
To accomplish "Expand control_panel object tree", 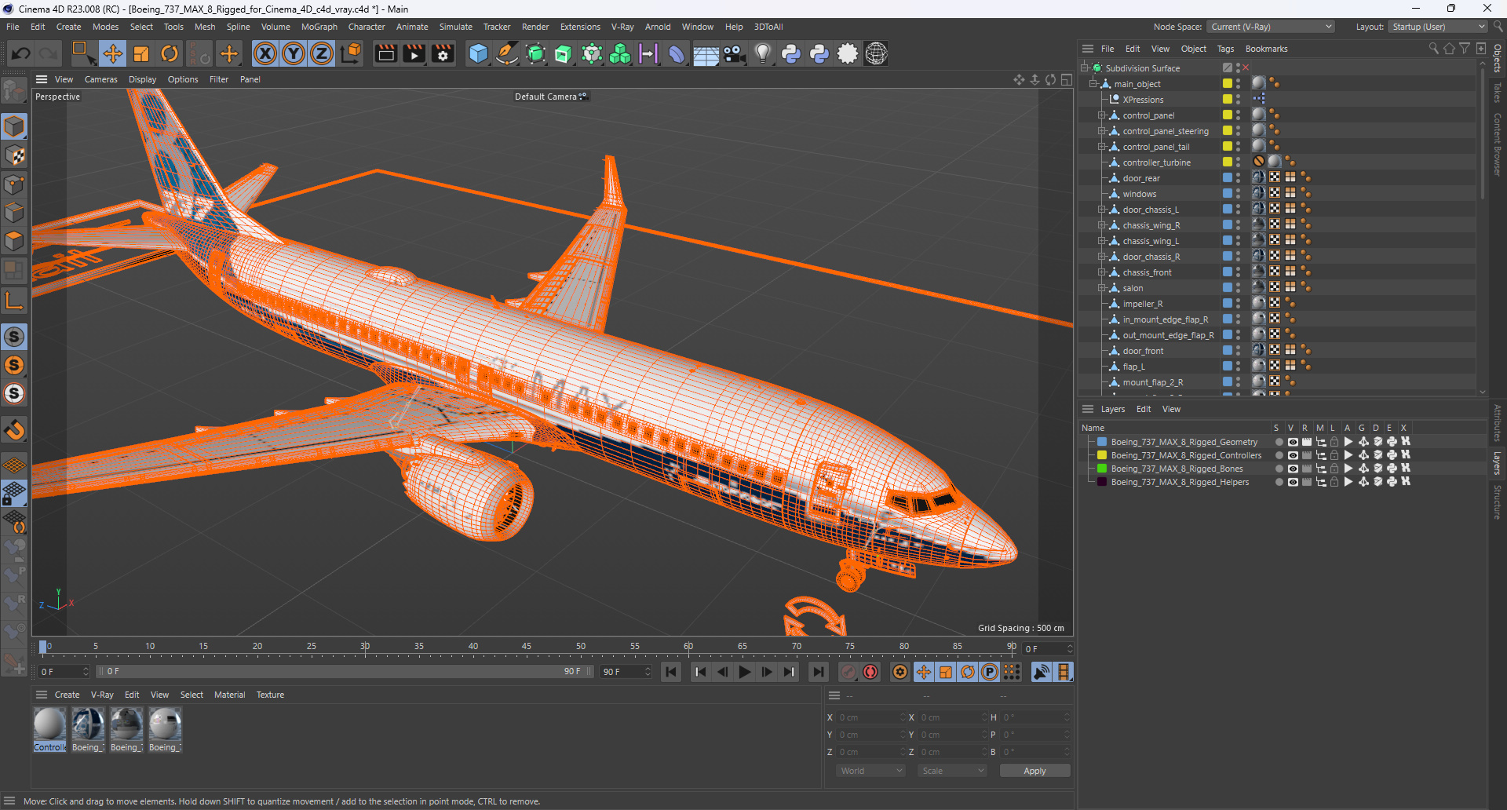I will [x=1101, y=115].
